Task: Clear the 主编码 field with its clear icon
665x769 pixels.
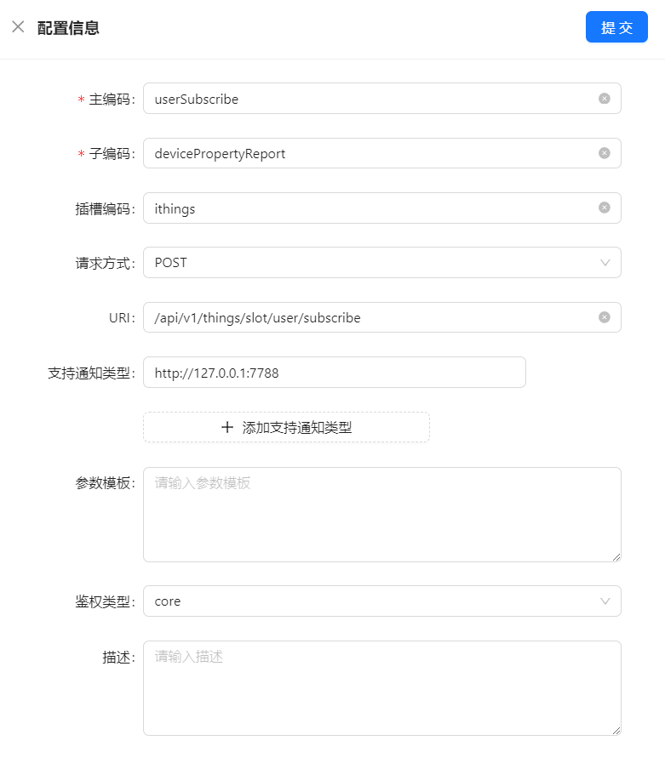Action: [x=605, y=99]
